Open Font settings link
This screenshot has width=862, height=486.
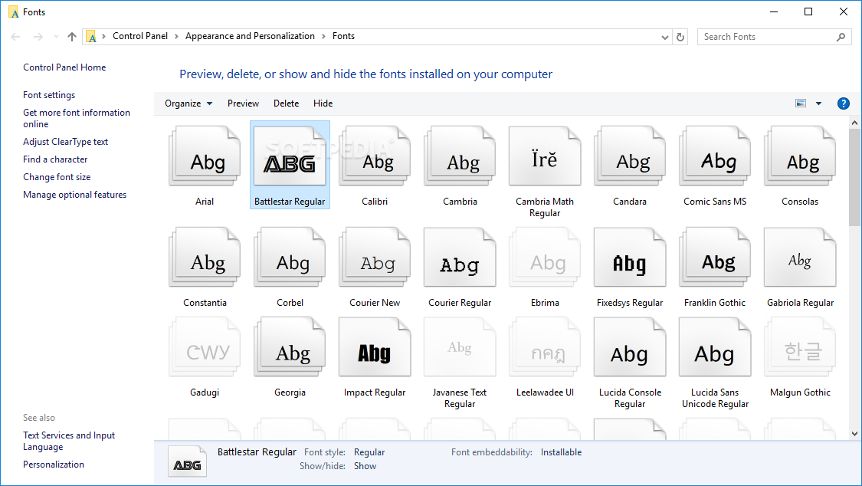[49, 95]
